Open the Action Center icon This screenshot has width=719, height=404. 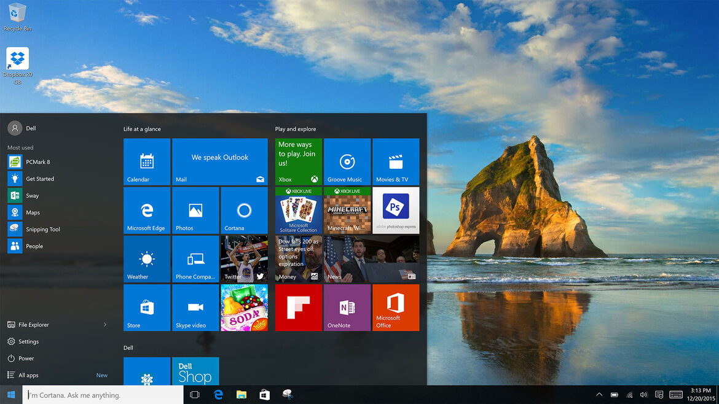pos(659,395)
